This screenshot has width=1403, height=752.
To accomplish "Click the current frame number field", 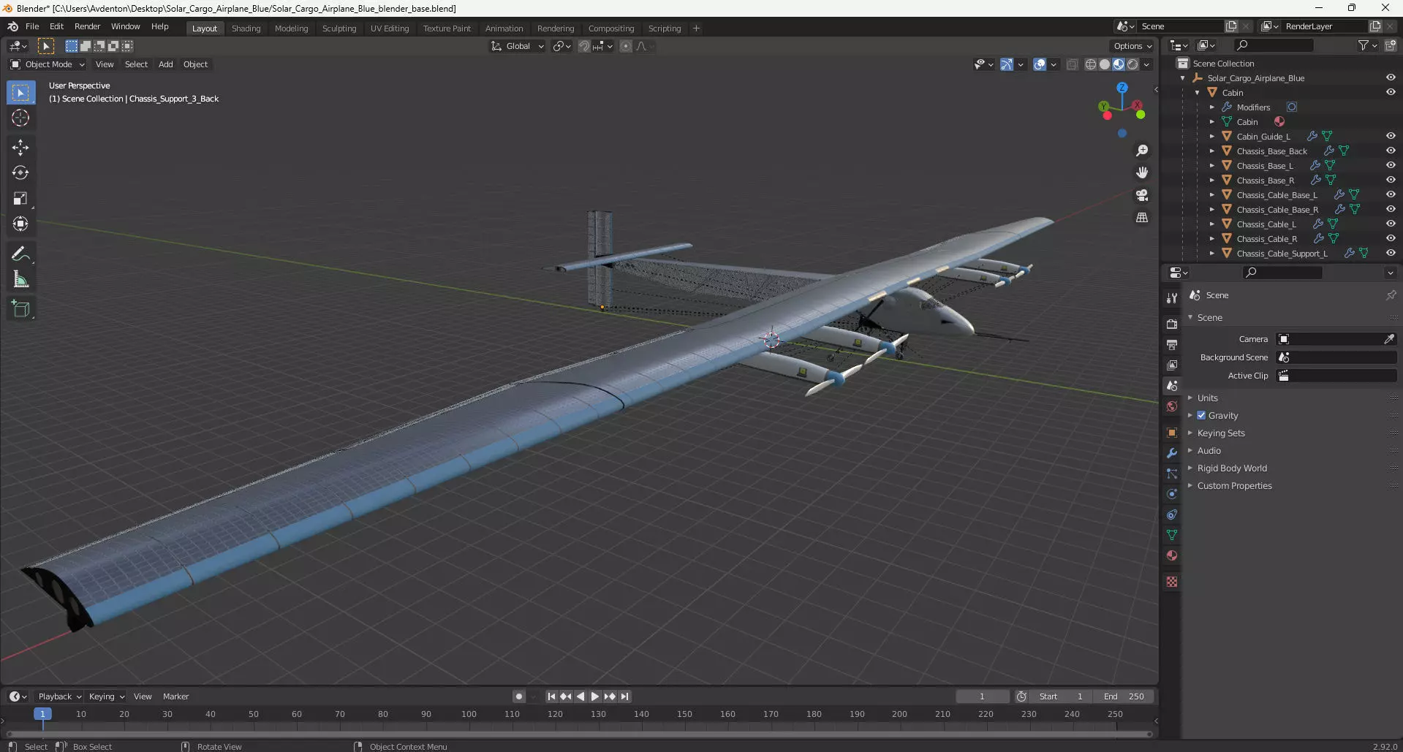I will coord(982,696).
